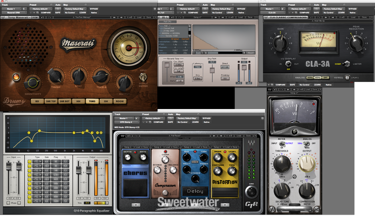Click the Decay Time knob on silver compressor

pos(282,190)
